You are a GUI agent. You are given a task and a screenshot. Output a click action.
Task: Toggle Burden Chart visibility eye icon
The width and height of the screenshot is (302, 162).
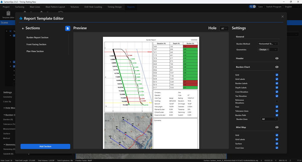(277, 67)
